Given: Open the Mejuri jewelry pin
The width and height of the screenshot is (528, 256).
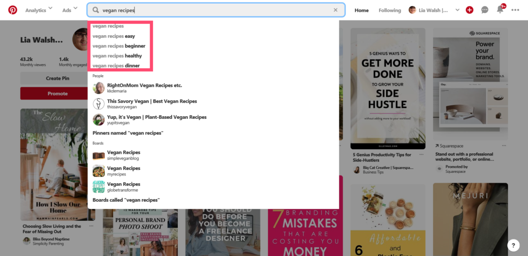Looking at the screenshot, I should pos(470,219).
